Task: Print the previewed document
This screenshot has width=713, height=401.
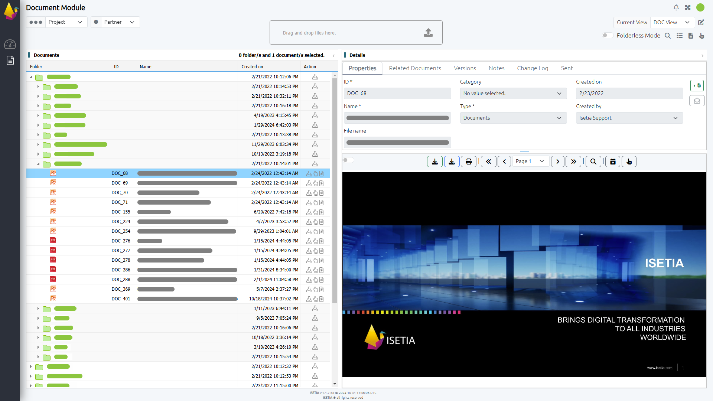Action: click(x=469, y=162)
